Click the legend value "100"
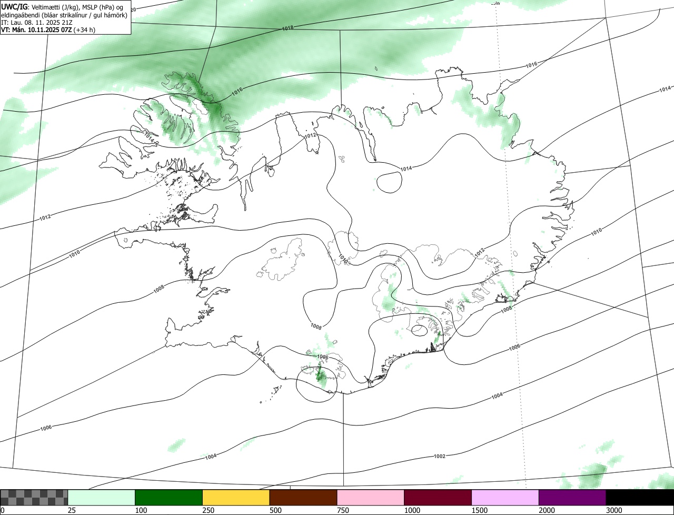 (x=142, y=510)
